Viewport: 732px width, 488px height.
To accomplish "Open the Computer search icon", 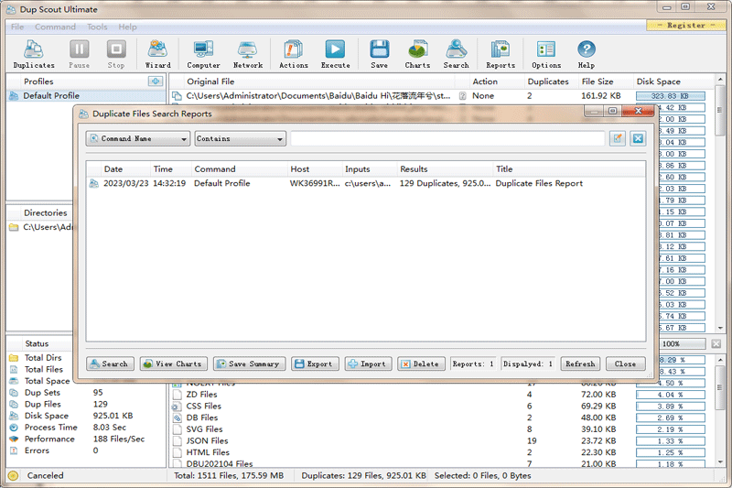I will (x=203, y=54).
